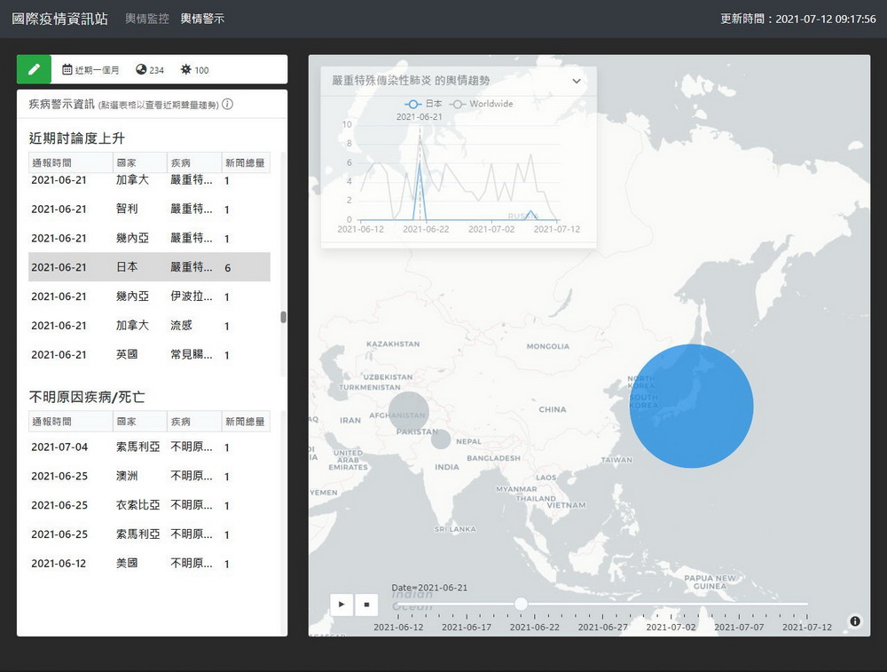Click the green pencil edit button
This screenshot has width=887, height=672.
[34, 69]
